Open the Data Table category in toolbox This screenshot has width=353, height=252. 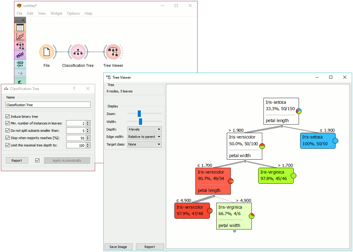point(20,28)
